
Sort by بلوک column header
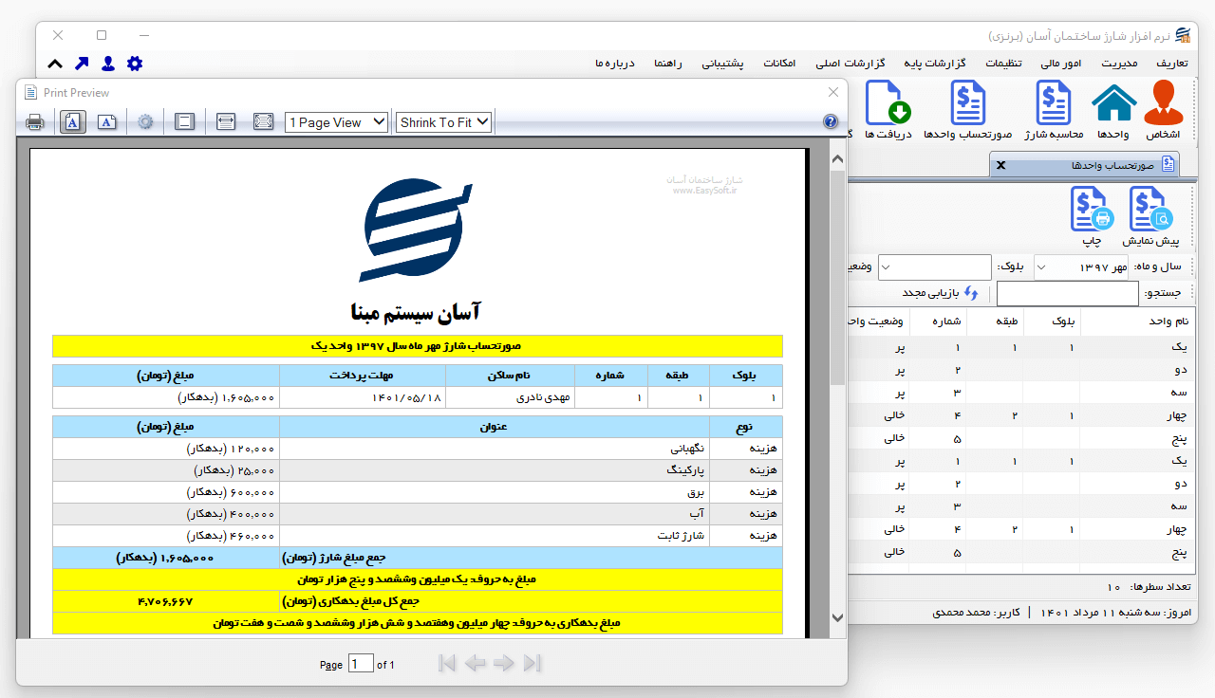pos(1052,321)
